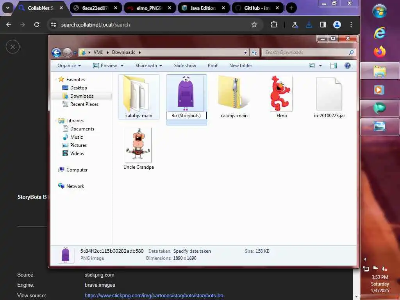Viewport: 400px width, 300px height.
Task: Select the Uncle Grandpa image
Action: [x=139, y=148]
